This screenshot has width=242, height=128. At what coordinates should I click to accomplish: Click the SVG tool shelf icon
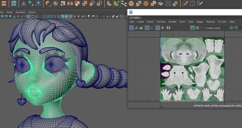coord(3,3)
